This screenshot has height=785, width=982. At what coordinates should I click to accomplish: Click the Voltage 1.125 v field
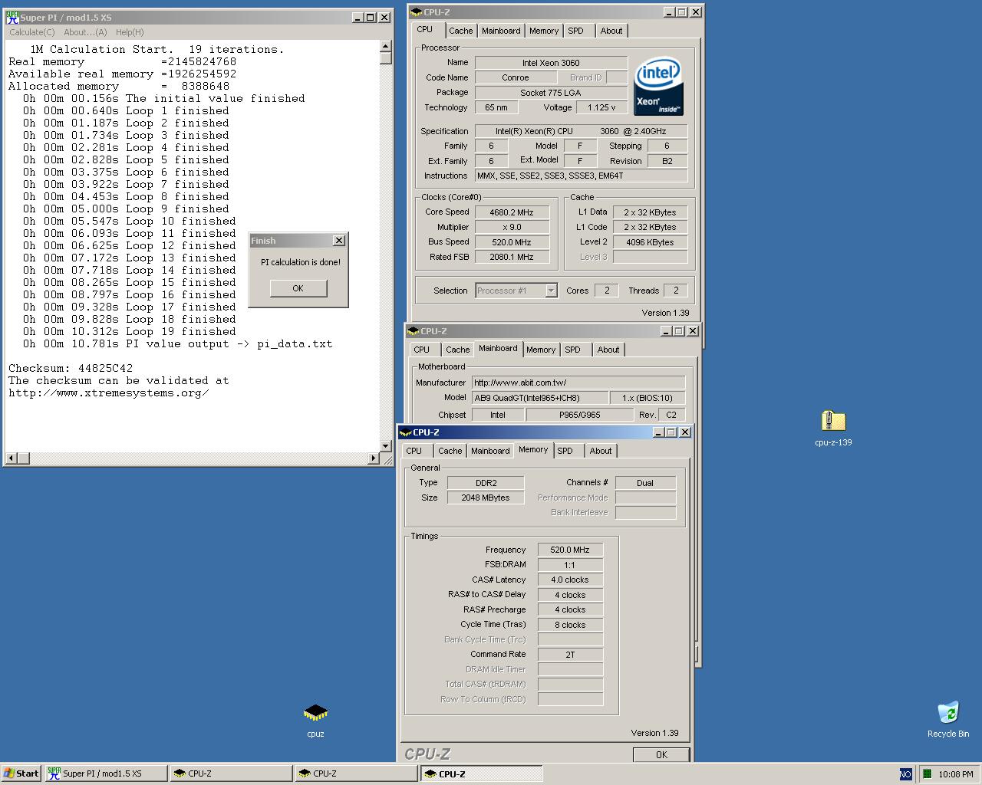coord(601,107)
